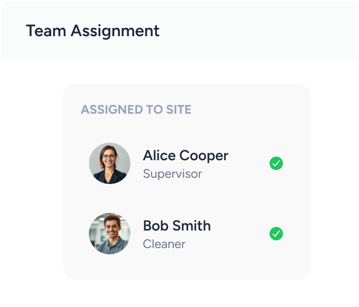Click white panel area left of the card
The image size is (359, 307).
coord(32,181)
